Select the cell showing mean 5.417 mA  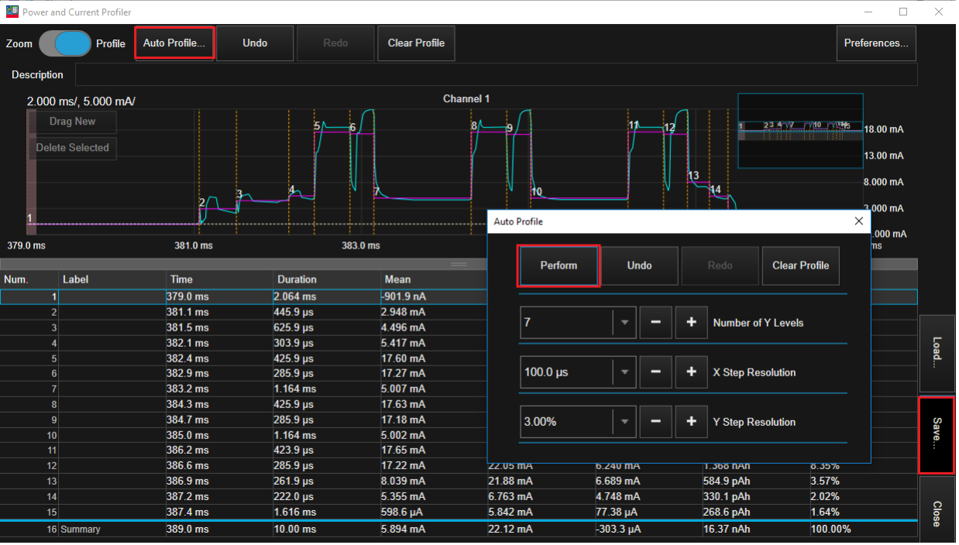tap(433, 343)
